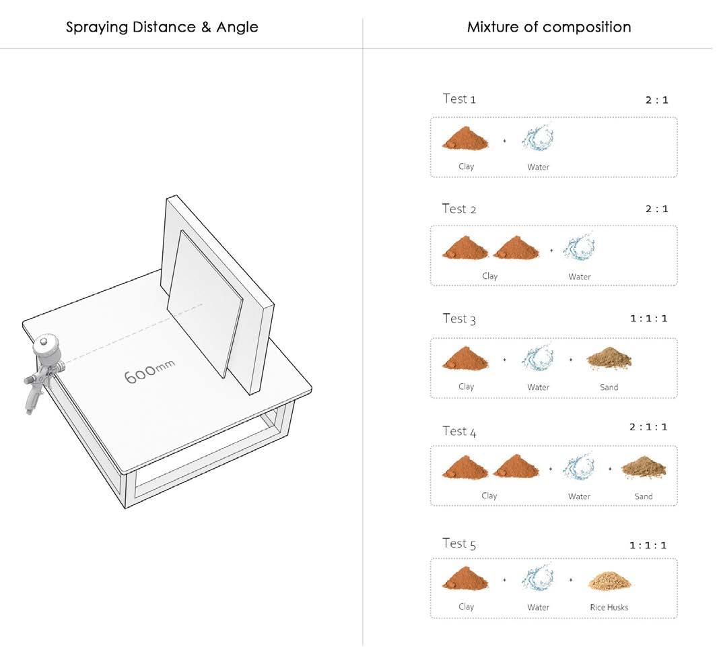
Task: Click the water splash in Test 2
Action: (579, 248)
